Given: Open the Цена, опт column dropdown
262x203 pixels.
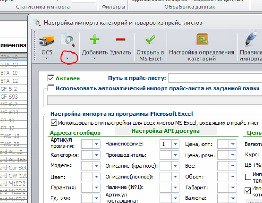Looking at the screenshot, I should (233, 144).
